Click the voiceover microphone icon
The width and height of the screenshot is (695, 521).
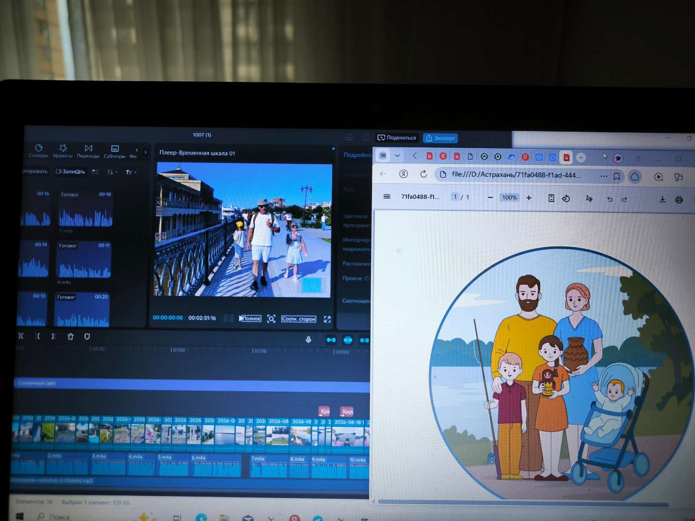(308, 340)
